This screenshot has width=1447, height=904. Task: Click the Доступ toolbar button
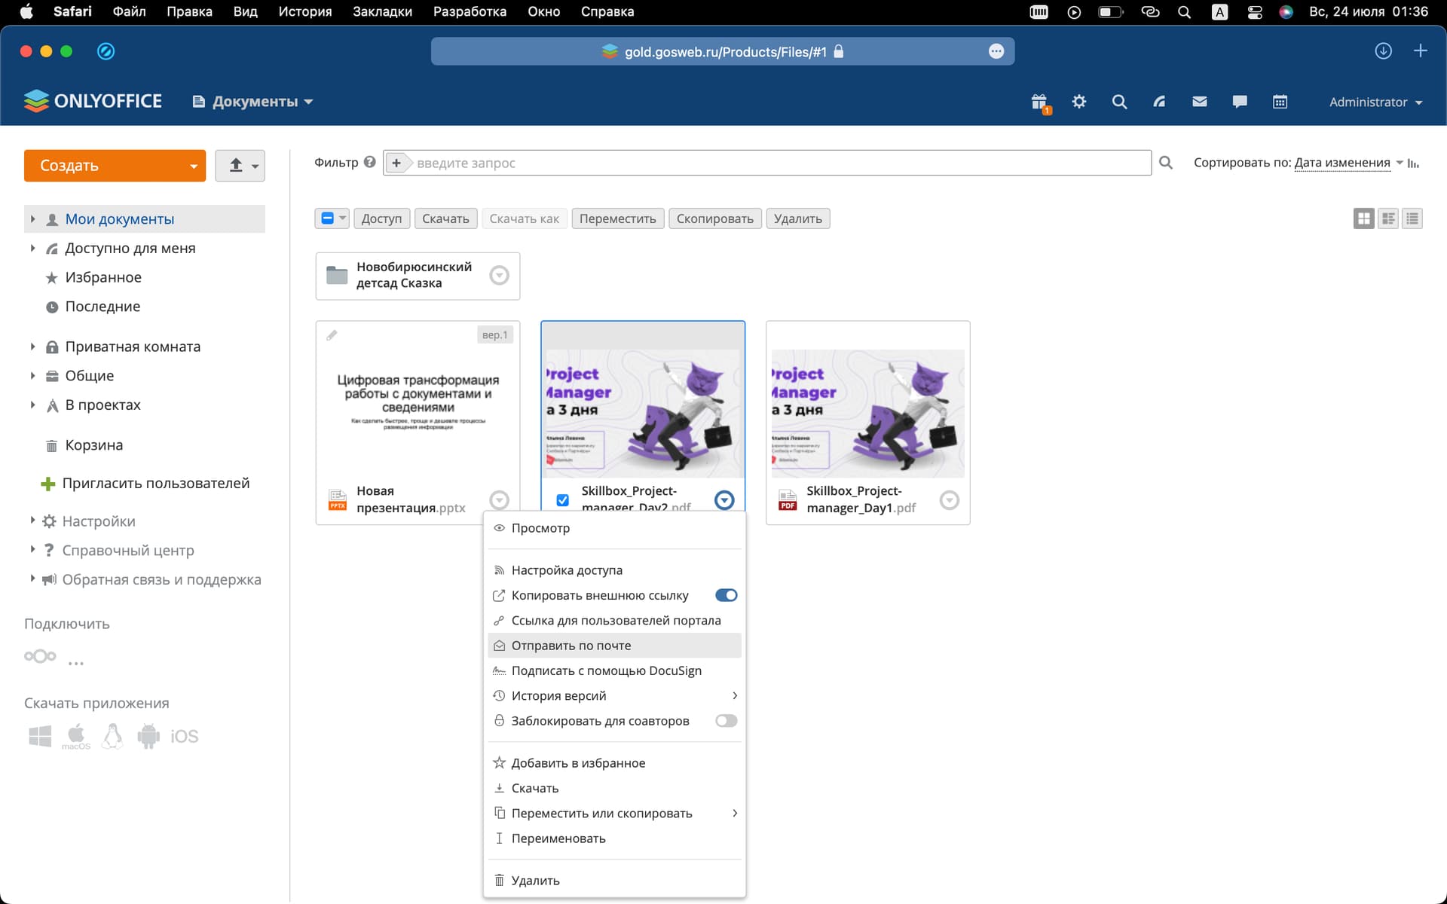coord(381,218)
